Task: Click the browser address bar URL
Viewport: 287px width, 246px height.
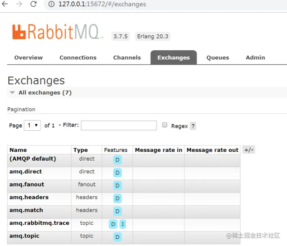Action: pos(102,4)
